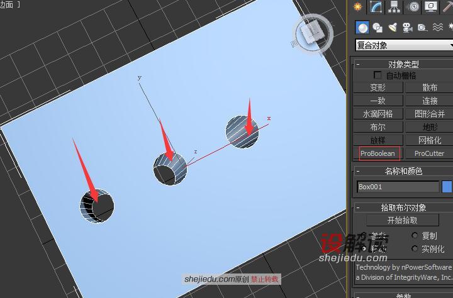
Task: Select the 复制 radio option
Action: point(415,236)
